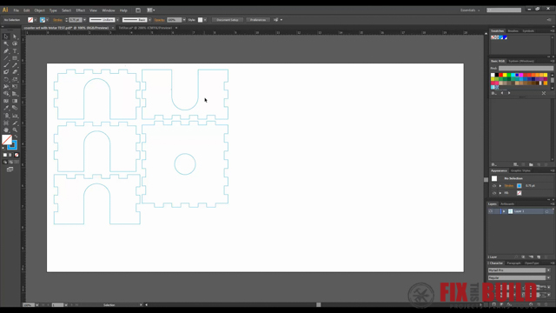Select the Slice tool
Viewport: 556px width, 313px height.
(15, 123)
